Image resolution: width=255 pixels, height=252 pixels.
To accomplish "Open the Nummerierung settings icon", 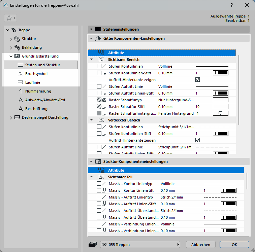I will tap(20, 91).
